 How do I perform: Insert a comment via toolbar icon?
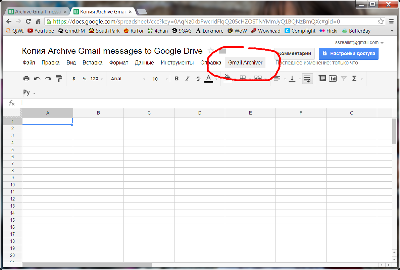[322, 79]
